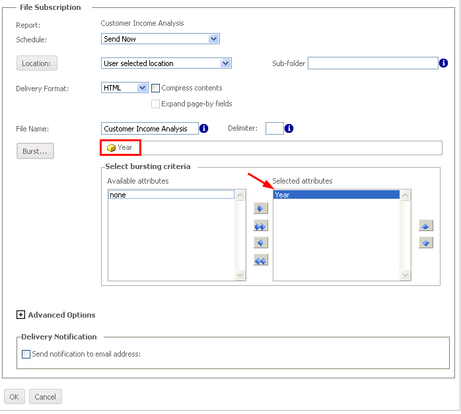Expand the Advanced Options section
This screenshot has width=461, height=414.
[x=20, y=315]
